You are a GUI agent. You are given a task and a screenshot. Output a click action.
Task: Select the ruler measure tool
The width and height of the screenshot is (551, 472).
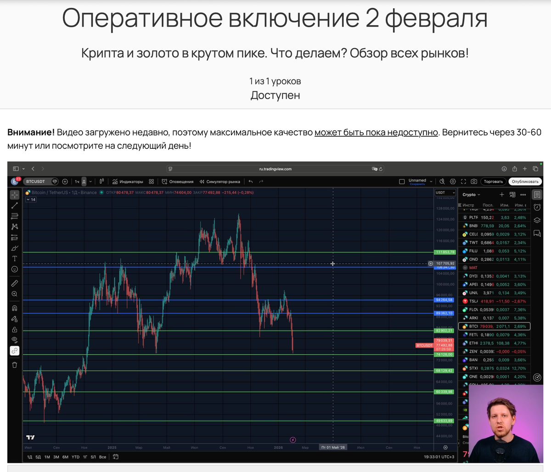[x=15, y=283]
